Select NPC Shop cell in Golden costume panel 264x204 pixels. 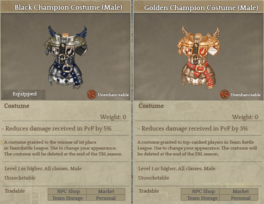[200, 191]
